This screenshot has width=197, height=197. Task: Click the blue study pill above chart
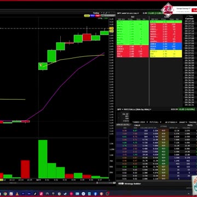92,16
